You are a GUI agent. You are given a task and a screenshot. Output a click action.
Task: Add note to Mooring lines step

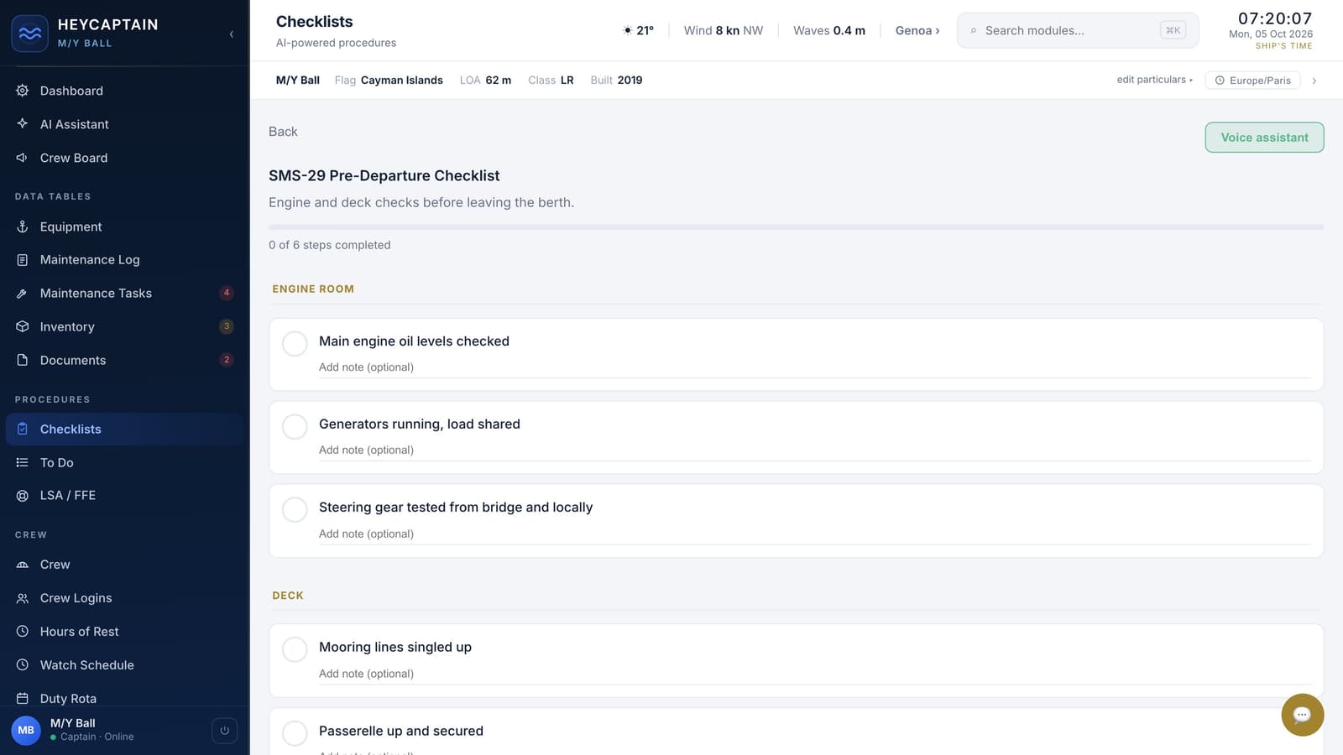pyautogui.click(x=814, y=674)
